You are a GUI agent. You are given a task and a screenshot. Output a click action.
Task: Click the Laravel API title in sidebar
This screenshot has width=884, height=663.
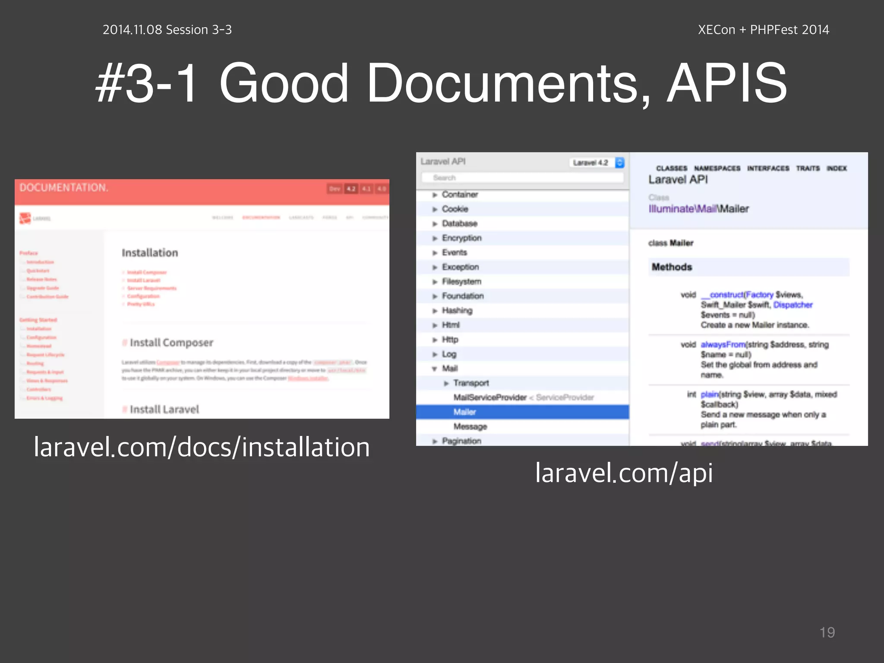tap(443, 161)
